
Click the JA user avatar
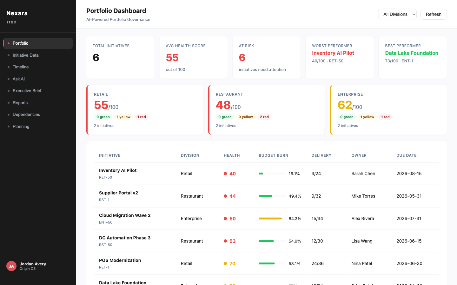click(x=11, y=266)
